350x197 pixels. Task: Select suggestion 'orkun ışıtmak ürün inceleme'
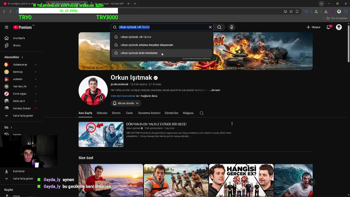[x=162, y=53]
